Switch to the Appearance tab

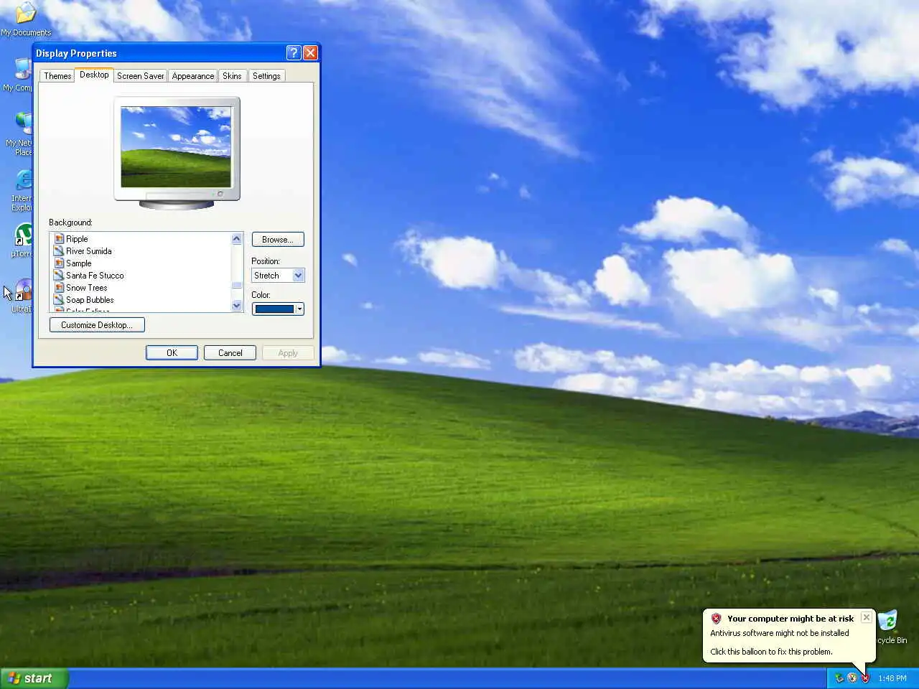[x=193, y=76]
